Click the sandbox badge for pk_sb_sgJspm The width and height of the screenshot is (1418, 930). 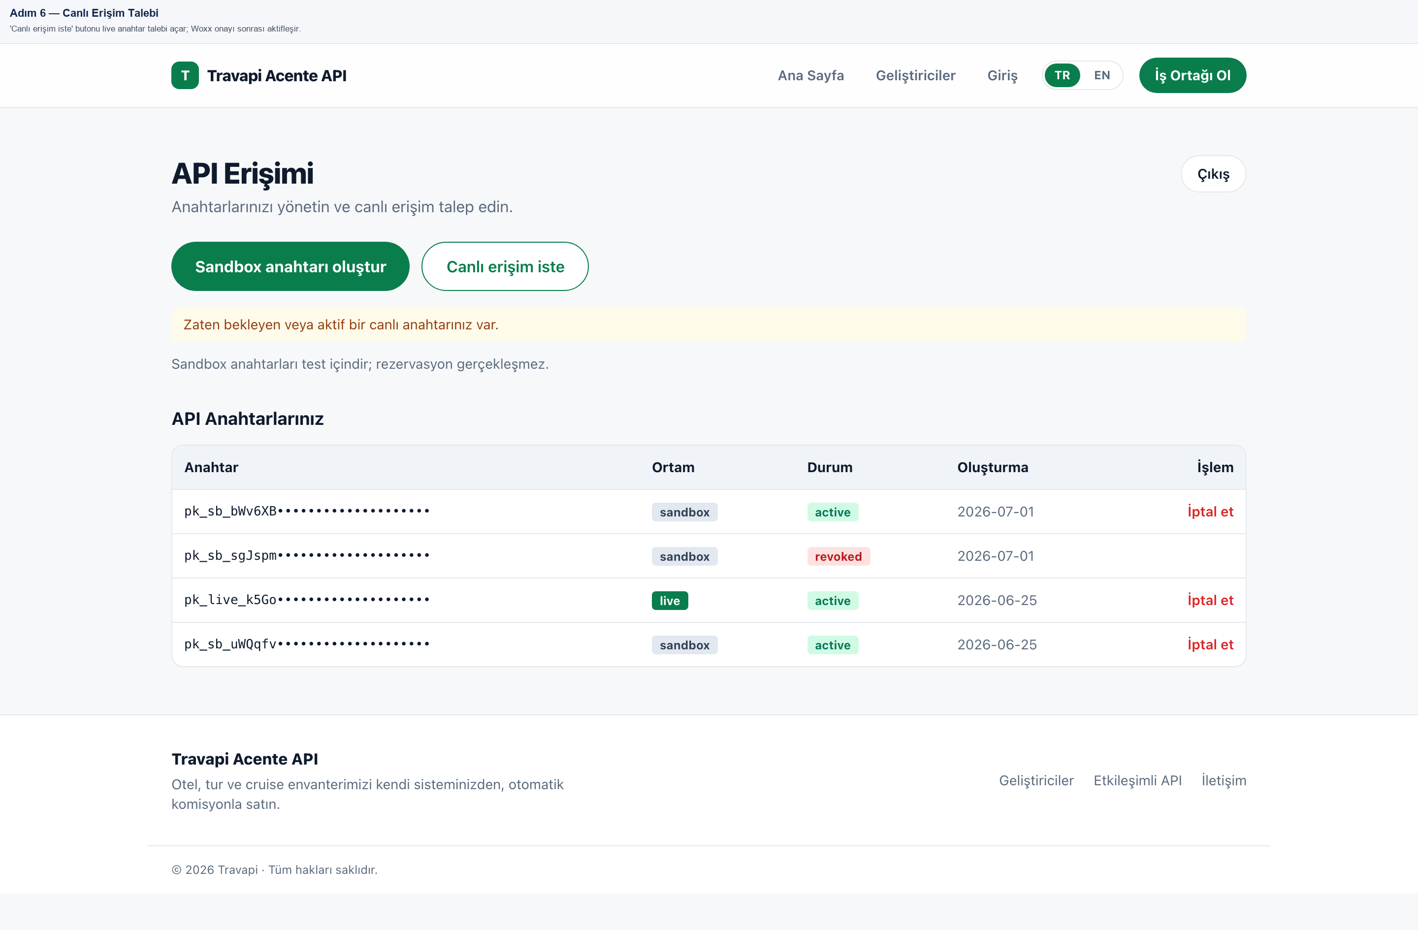(x=684, y=556)
